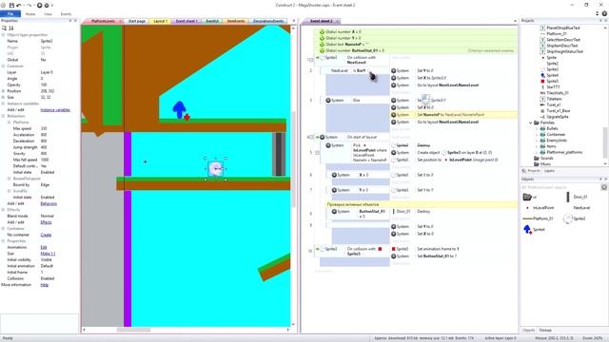
Task: Select the Platform_01 object in Objects panel
Action: (538, 218)
